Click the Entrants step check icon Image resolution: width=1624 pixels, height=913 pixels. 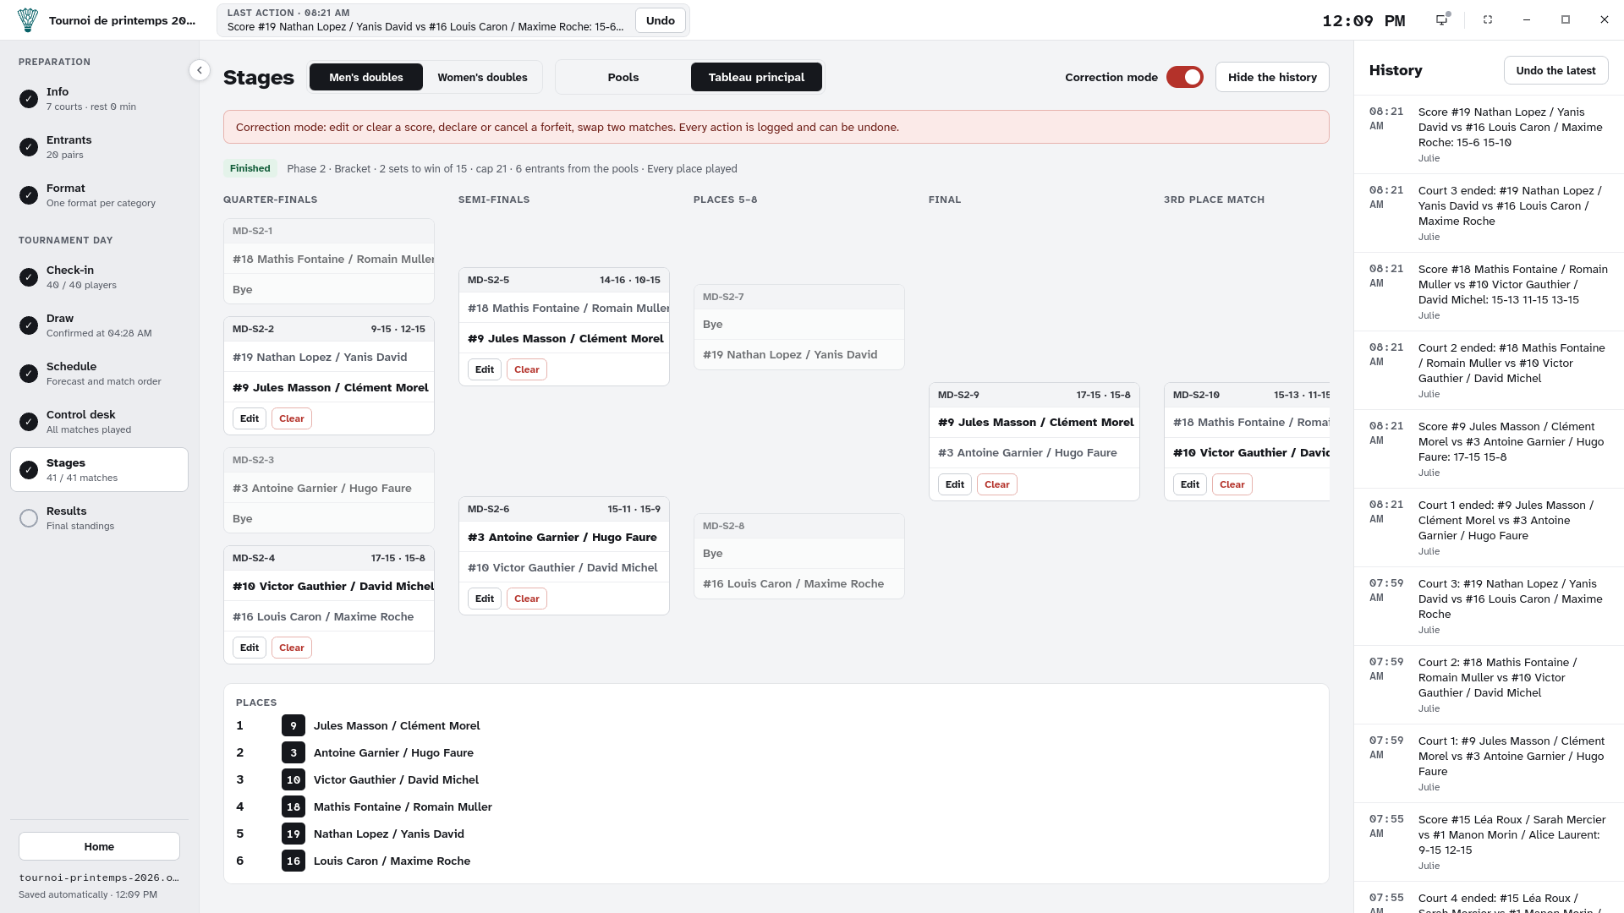coord(29,147)
